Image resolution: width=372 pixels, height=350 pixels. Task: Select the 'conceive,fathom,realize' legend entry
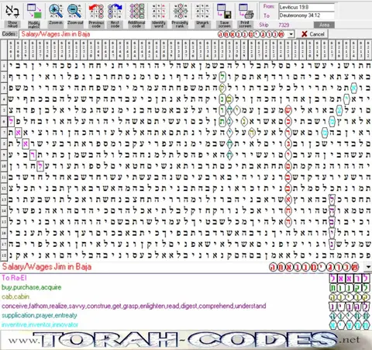coord(134,306)
